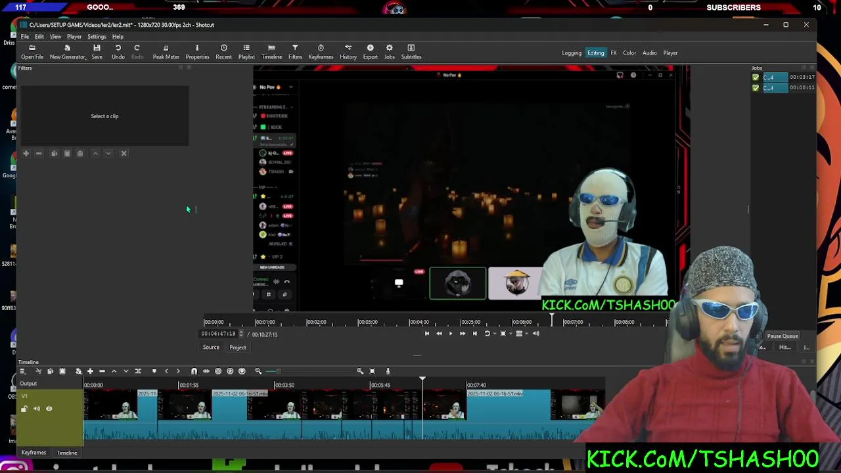Move filter down in Filters panel
841x473 pixels.
tap(108, 154)
